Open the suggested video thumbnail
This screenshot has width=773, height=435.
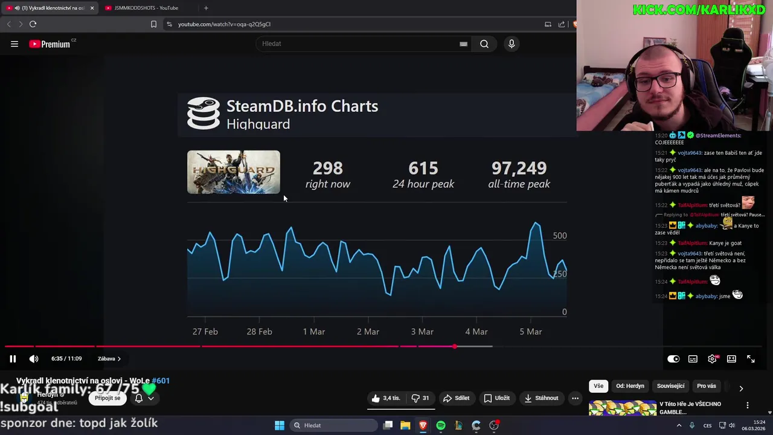click(x=623, y=408)
